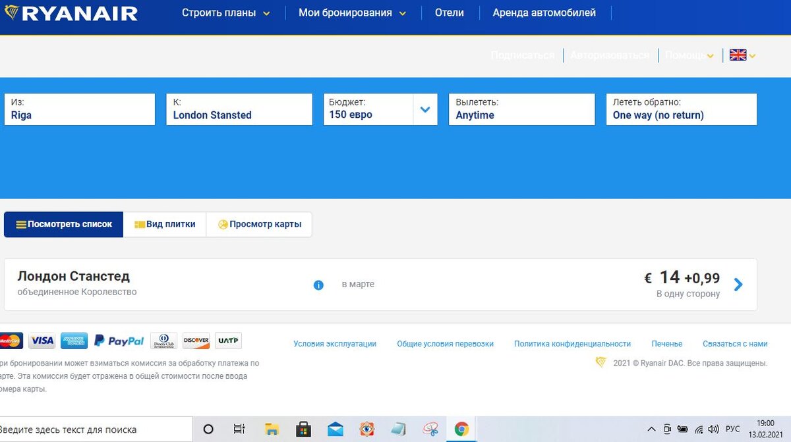Screen dimensions: 791x442
Task: Open File Explorer from taskbar
Action: (x=272, y=429)
